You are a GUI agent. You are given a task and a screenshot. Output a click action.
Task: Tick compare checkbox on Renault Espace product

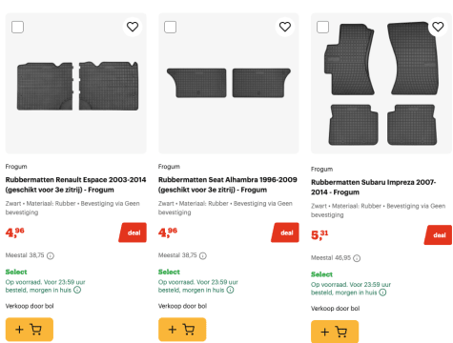[17, 27]
